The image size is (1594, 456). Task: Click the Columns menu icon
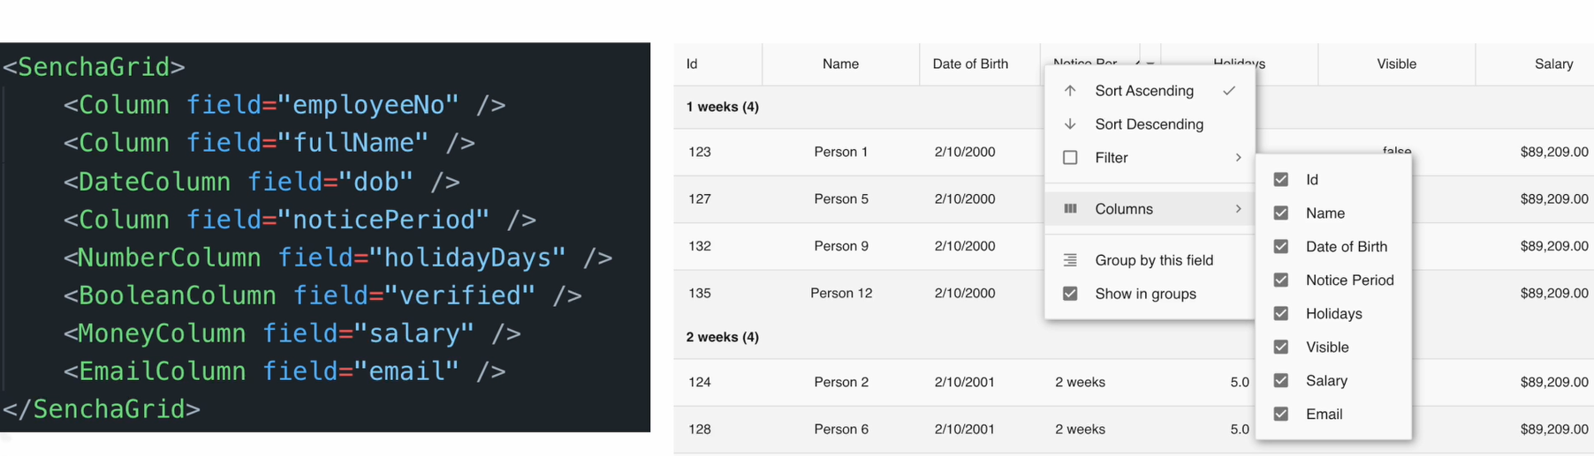tap(1070, 209)
